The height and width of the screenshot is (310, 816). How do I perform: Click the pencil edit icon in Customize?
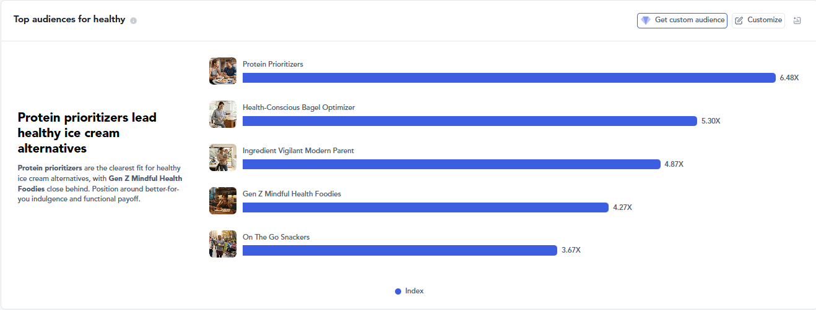click(x=739, y=20)
